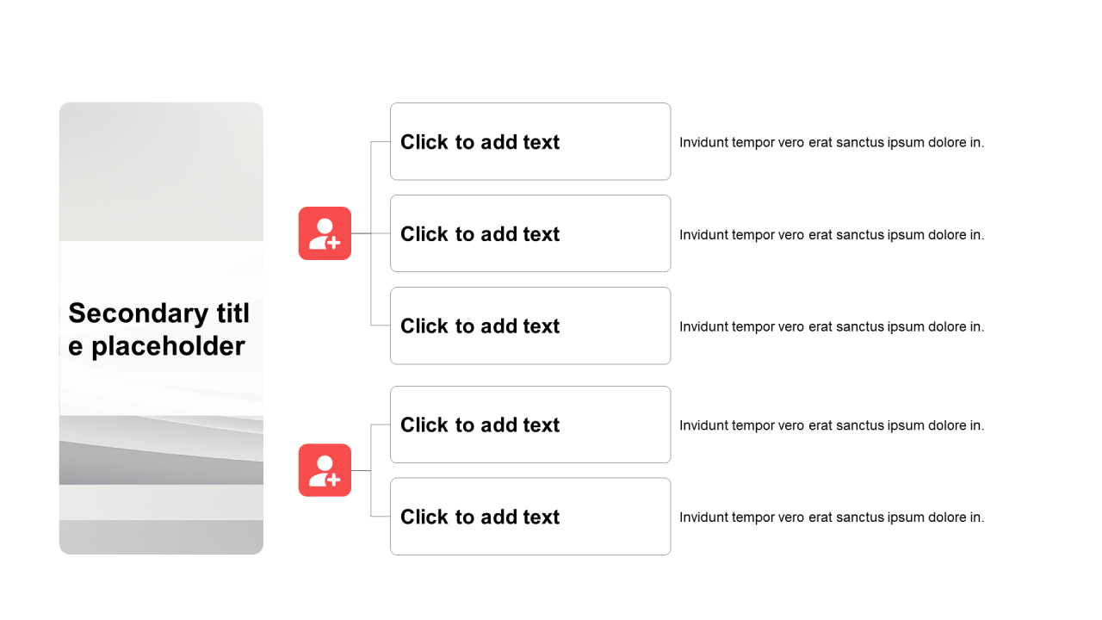Image resolution: width=1102 pixels, height=620 pixels.
Task: Select the third 'Click to add text' box
Action: [530, 326]
